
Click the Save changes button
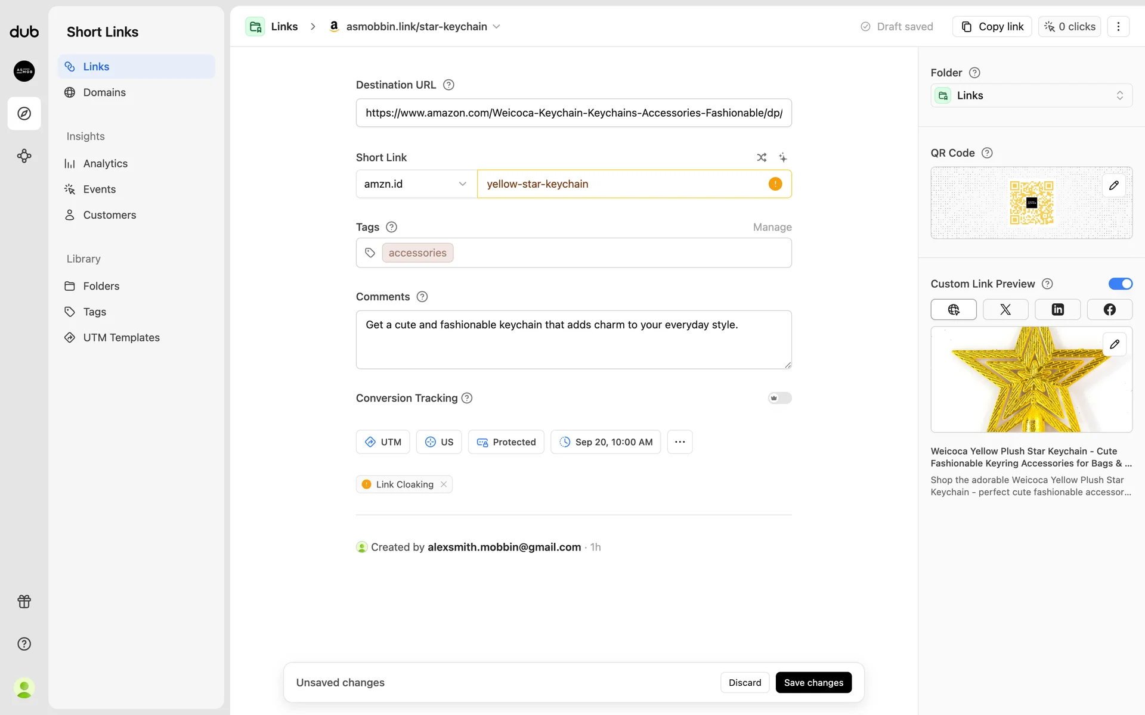click(813, 683)
